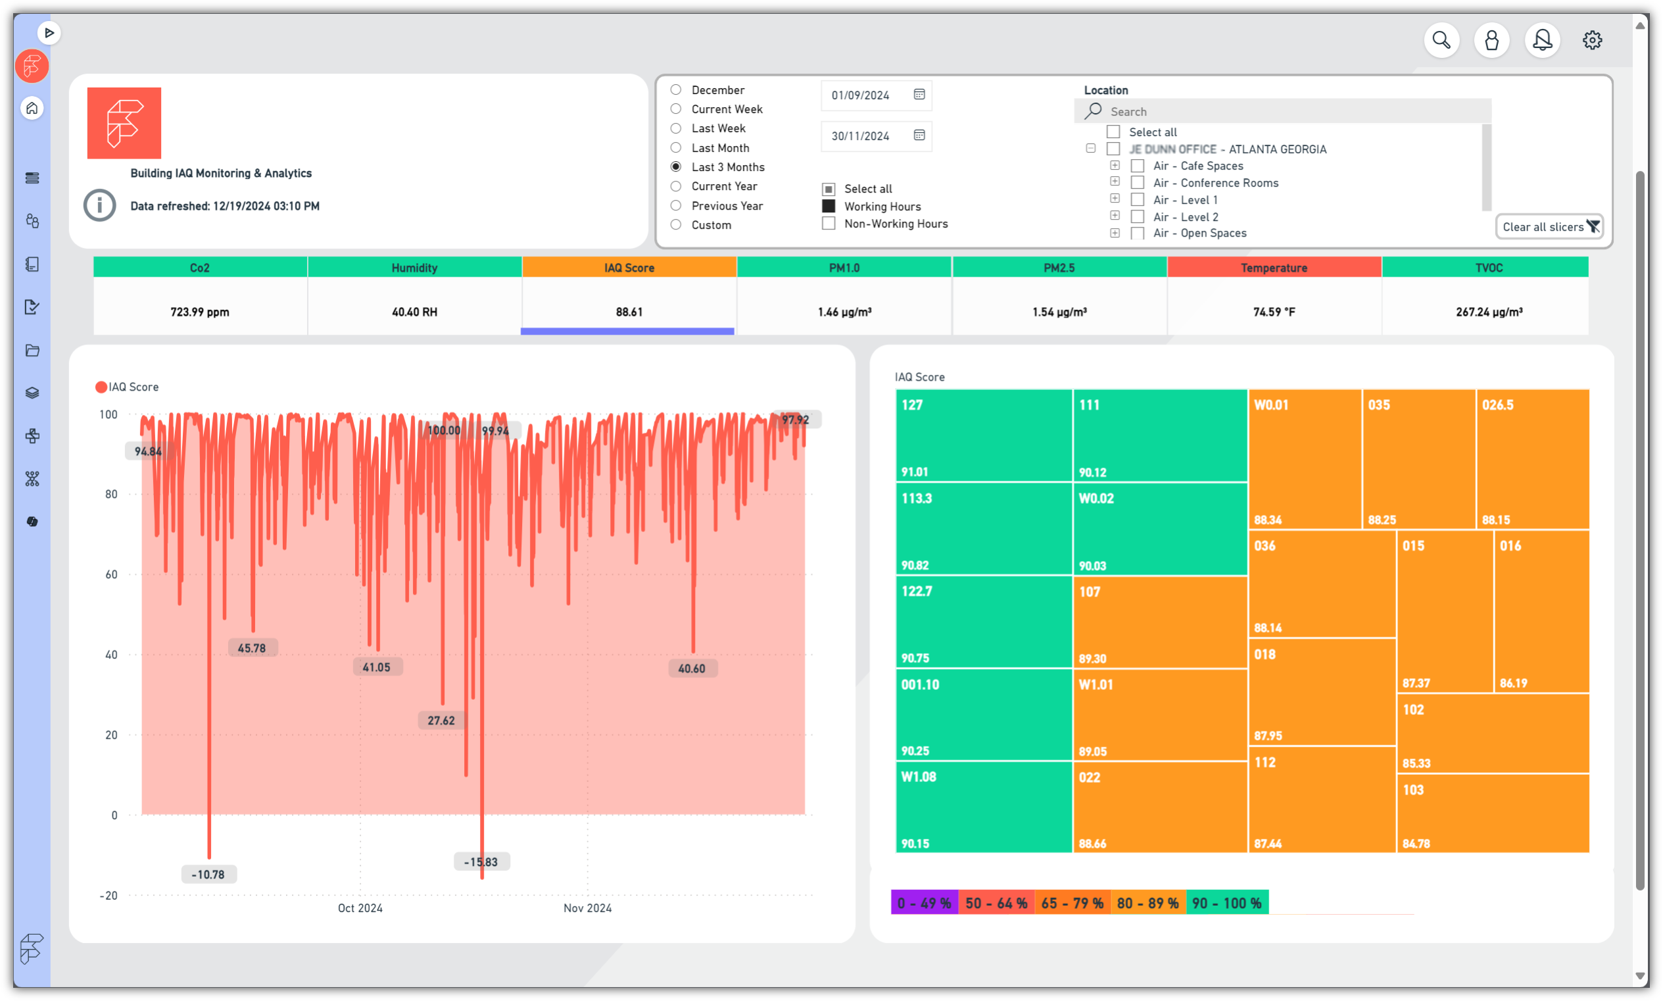Click the folder icon in sidebar
Viewport: 1663px width, 1001px height.
(32, 350)
